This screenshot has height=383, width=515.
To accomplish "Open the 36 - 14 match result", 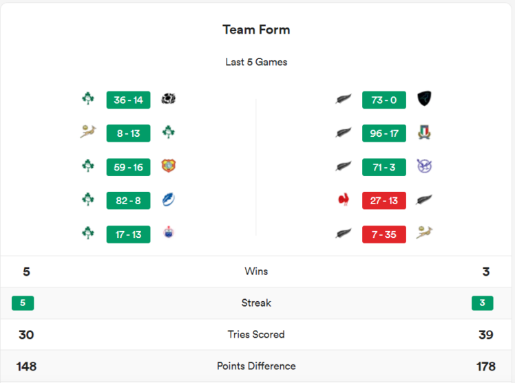I will pyautogui.click(x=128, y=100).
